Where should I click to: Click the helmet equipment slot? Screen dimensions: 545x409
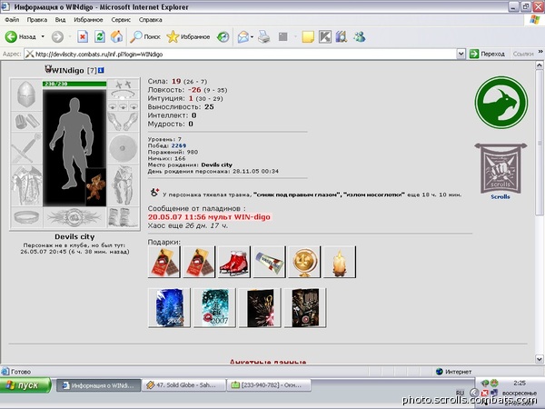(26, 95)
